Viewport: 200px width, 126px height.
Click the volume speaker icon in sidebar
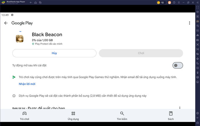pyautogui.click(x=198, y=12)
